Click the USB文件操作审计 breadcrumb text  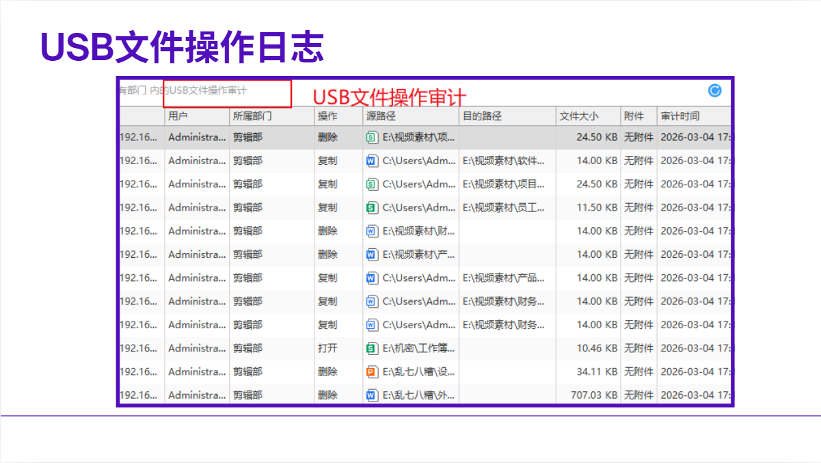[208, 90]
